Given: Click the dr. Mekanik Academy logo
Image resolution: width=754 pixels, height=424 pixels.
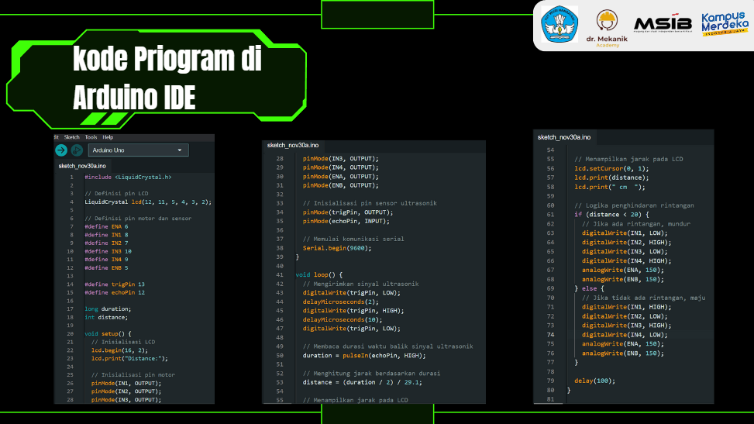Looking at the screenshot, I should pyautogui.click(x=607, y=29).
